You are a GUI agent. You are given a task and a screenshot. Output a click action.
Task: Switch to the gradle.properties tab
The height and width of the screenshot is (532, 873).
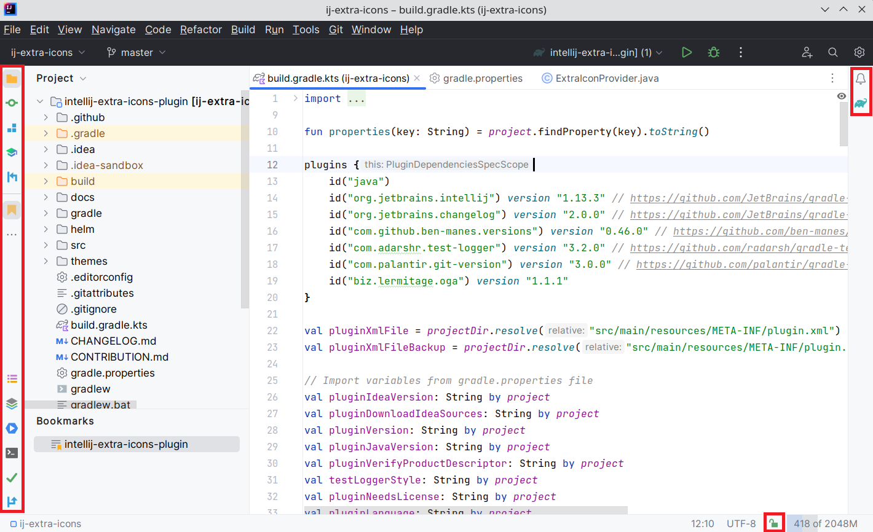click(x=476, y=78)
